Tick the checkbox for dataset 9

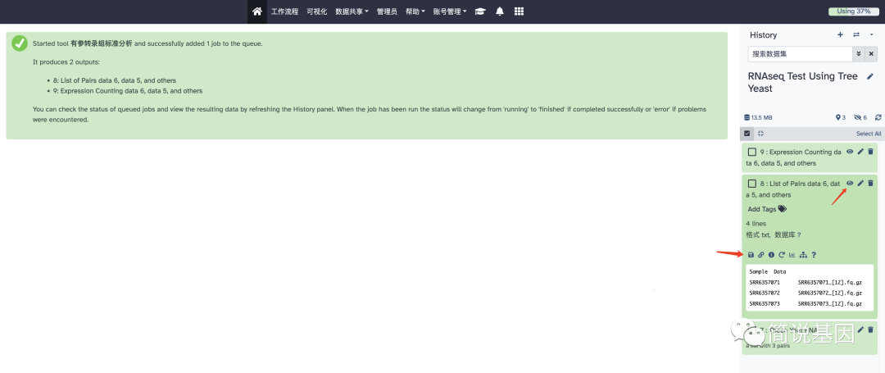pyautogui.click(x=751, y=152)
